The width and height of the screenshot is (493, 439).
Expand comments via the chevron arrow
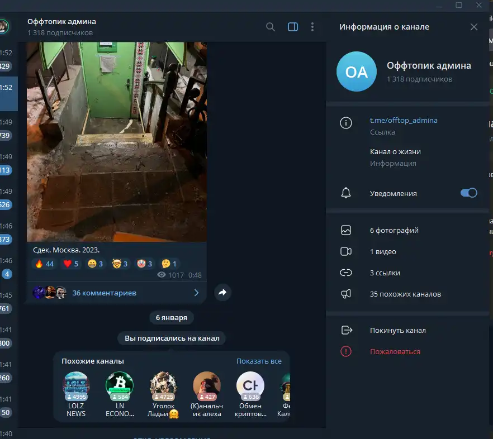coord(197,293)
